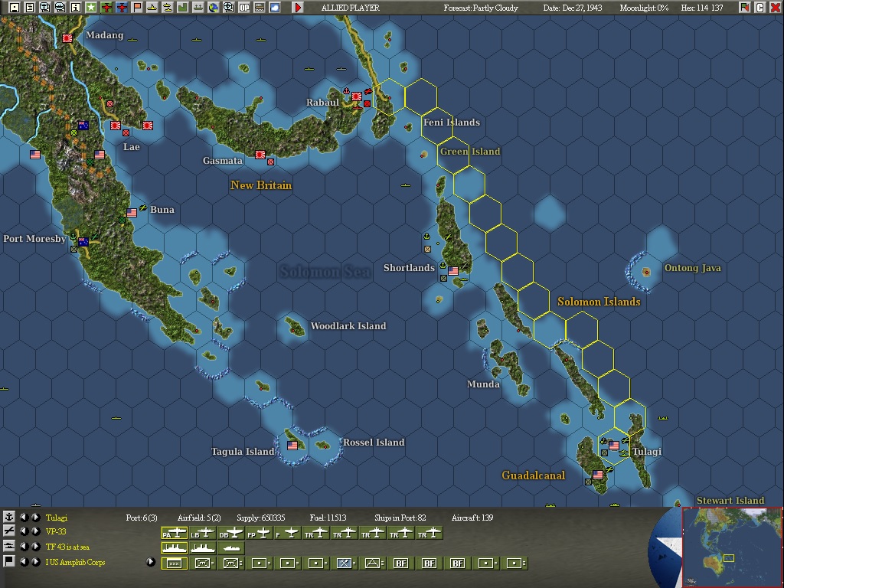
Task: Click the Japanese flag at Gasmata
Action: pyautogui.click(x=260, y=154)
